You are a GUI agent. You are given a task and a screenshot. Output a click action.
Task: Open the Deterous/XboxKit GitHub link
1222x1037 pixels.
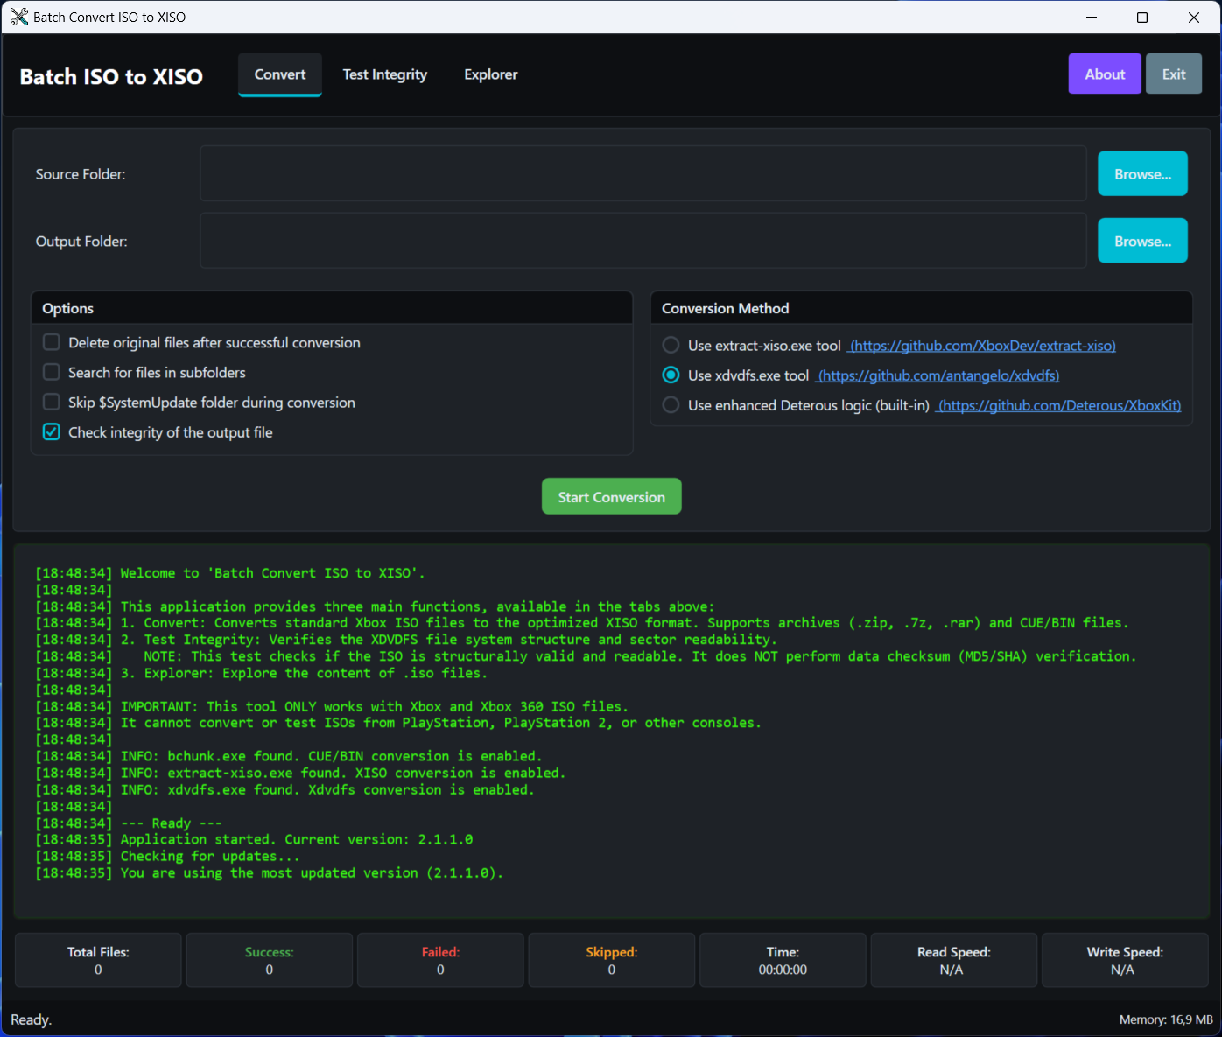(1059, 405)
